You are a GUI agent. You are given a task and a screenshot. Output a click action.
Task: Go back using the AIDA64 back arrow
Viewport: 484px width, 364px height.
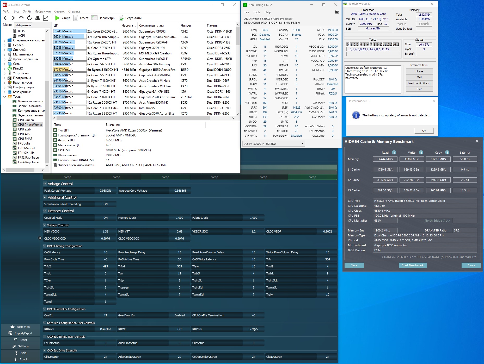[5, 18]
